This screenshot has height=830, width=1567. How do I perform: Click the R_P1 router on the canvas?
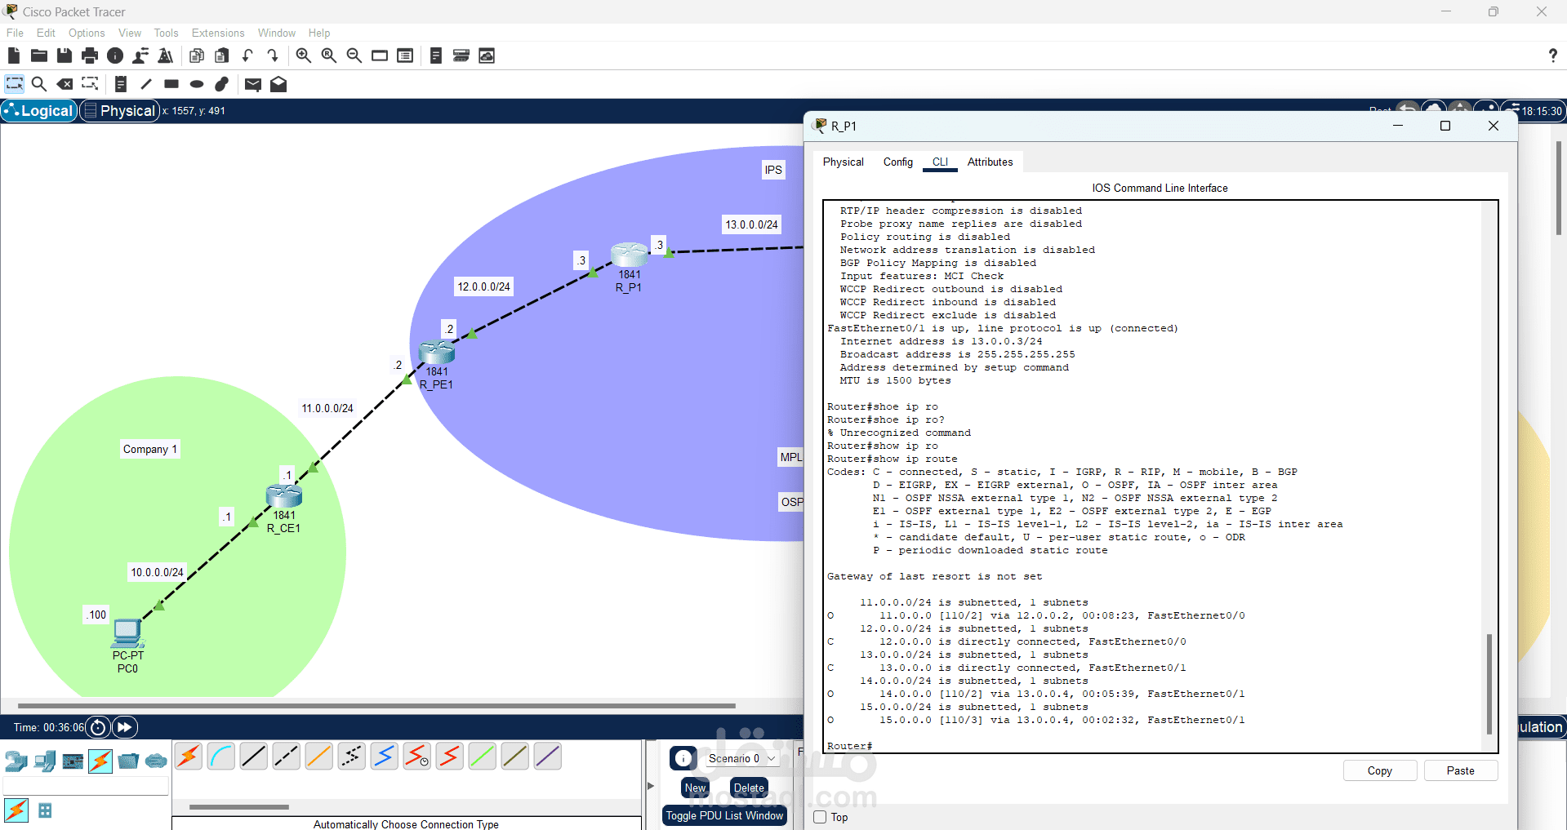pyautogui.click(x=630, y=255)
